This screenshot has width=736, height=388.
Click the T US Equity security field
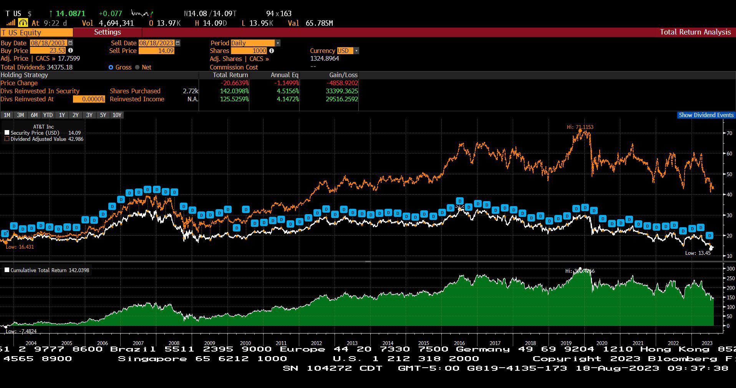(x=36, y=33)
